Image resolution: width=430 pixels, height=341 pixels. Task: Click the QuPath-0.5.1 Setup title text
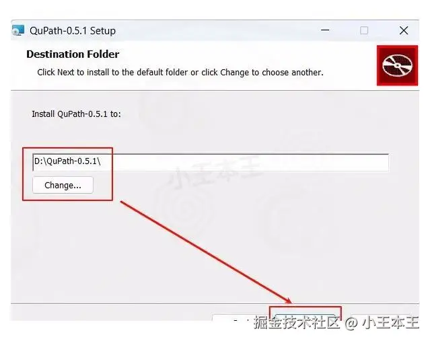tap(73, 31)
